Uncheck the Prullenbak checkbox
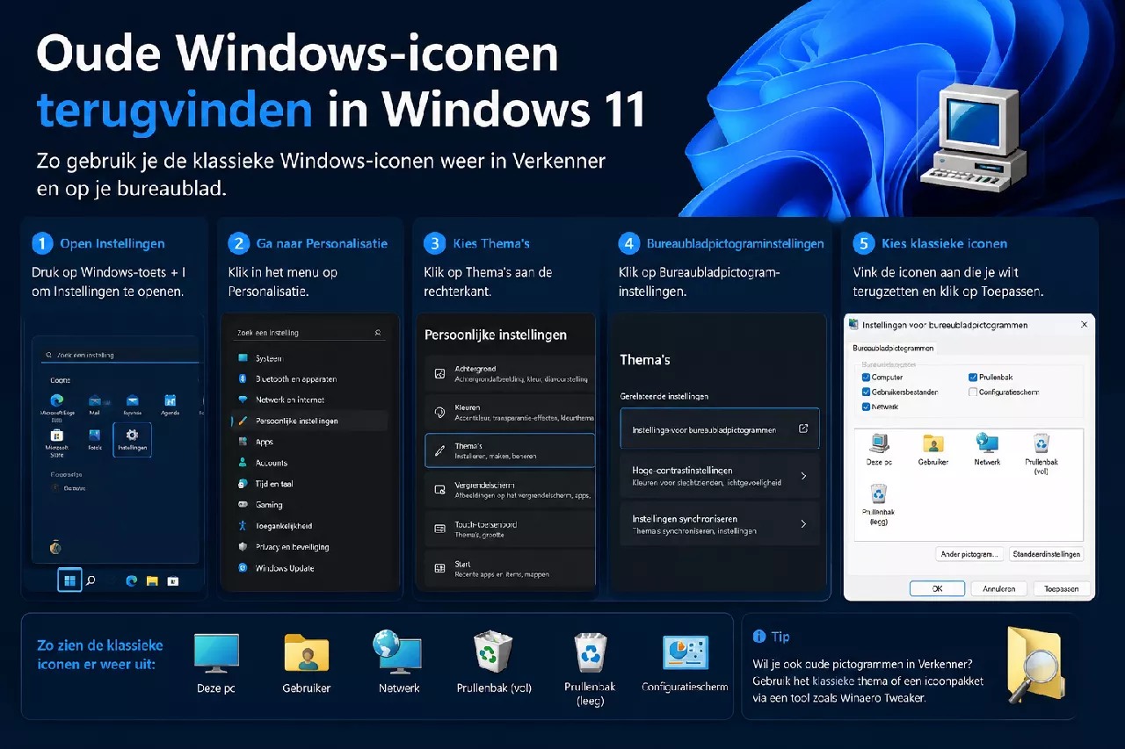 (x=973, y=377)
